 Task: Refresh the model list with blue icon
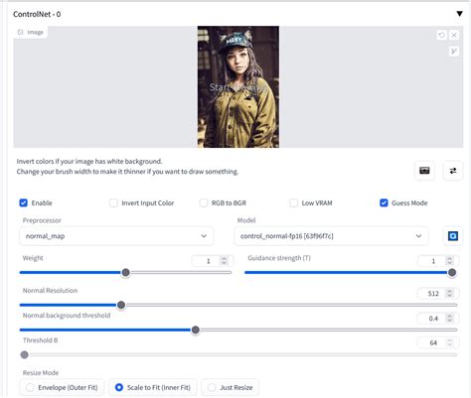tap(453, 236)
